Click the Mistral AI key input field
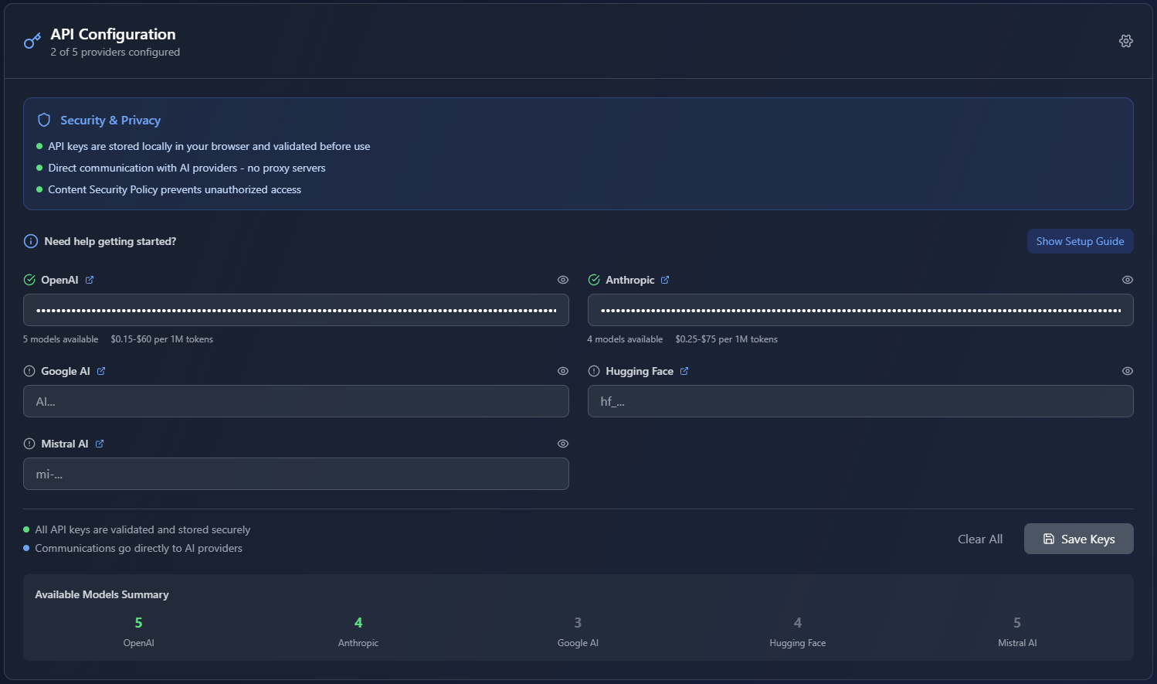 click(x=296, y=474)
